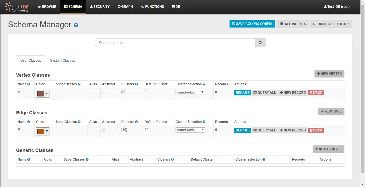Rename the V vertex class

243,93
